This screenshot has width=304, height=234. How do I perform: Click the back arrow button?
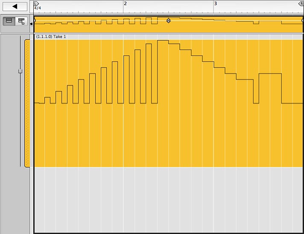[x=15, y=6]
